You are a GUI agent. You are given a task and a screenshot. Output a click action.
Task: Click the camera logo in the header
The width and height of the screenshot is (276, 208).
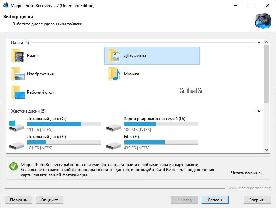(263, 21)
